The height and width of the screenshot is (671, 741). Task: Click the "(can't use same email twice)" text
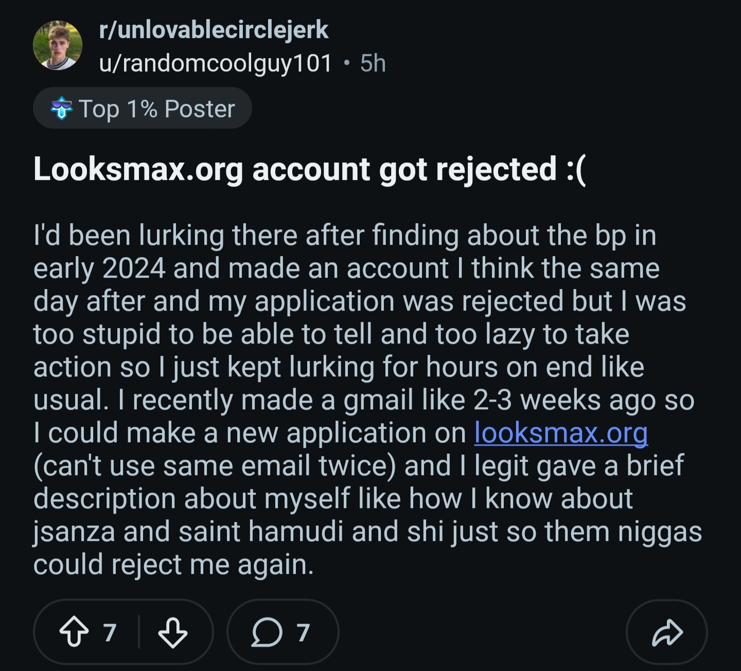pos(215,466)
